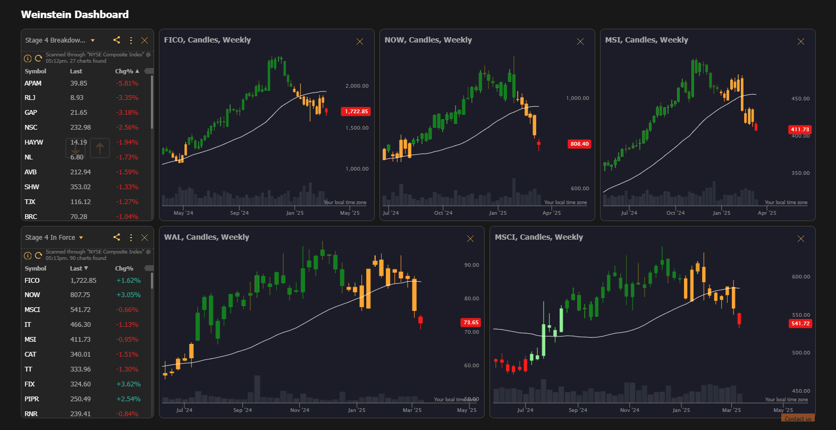The width and height of the screenshot is (836, 430).
Task: Select the FIX row
Action: [x=85, y=384]
